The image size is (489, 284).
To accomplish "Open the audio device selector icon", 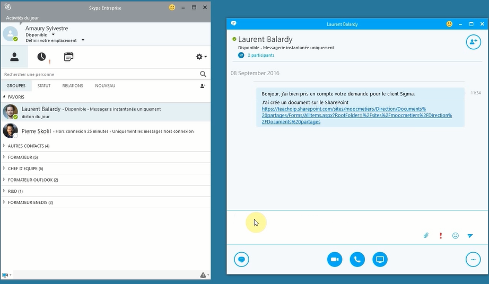I will tap(5, 275).
